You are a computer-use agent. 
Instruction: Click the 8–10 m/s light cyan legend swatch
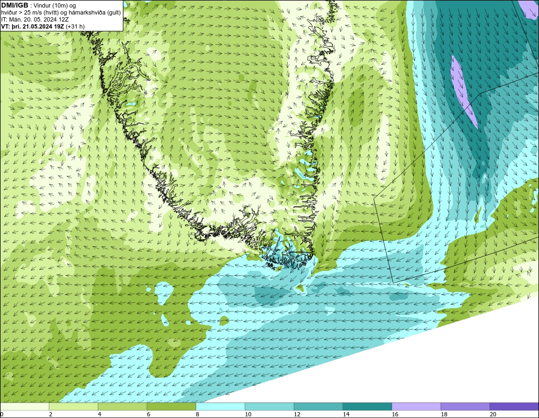[220, 407]
